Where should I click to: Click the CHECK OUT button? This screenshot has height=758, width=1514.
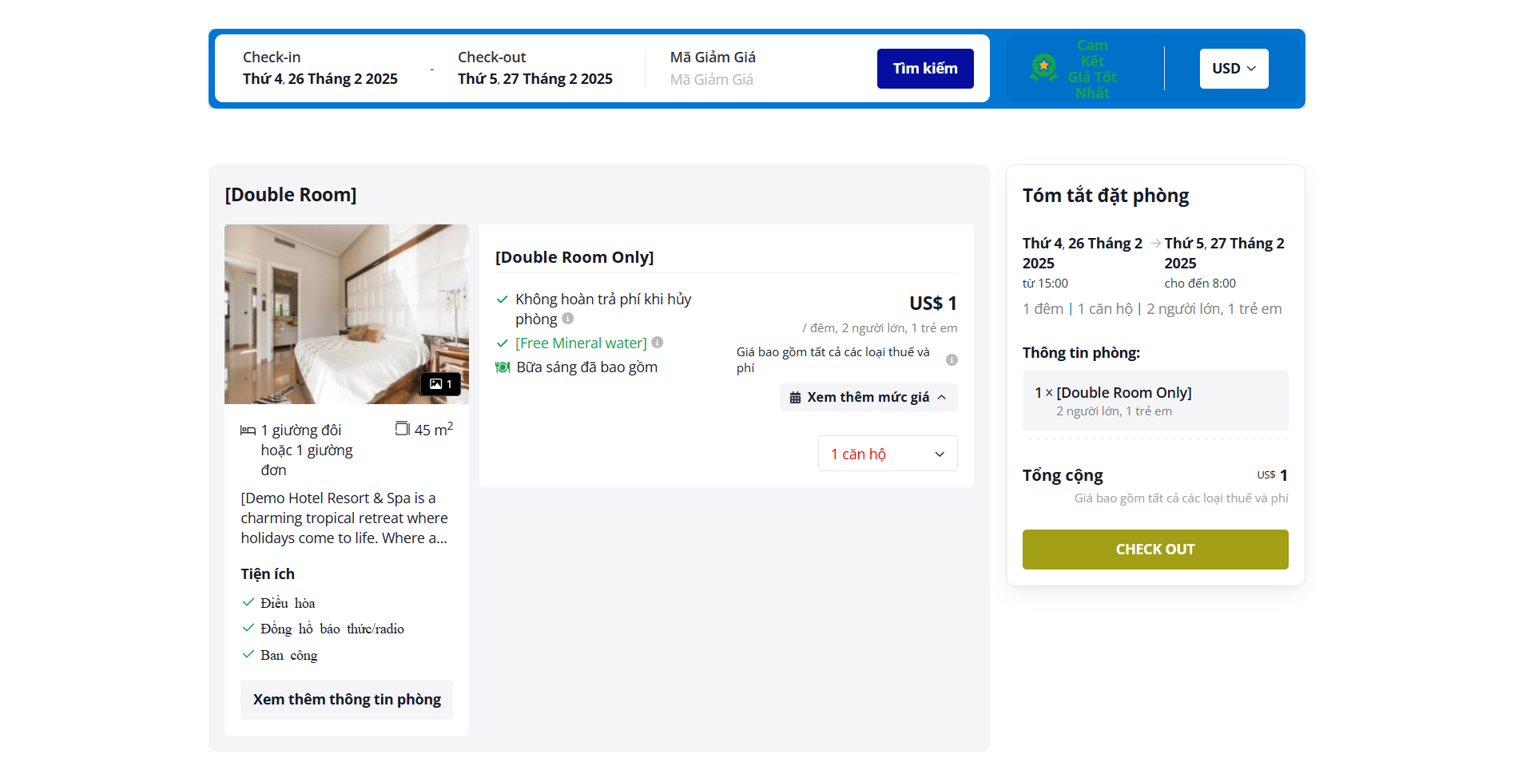[x=1154, y=550]
